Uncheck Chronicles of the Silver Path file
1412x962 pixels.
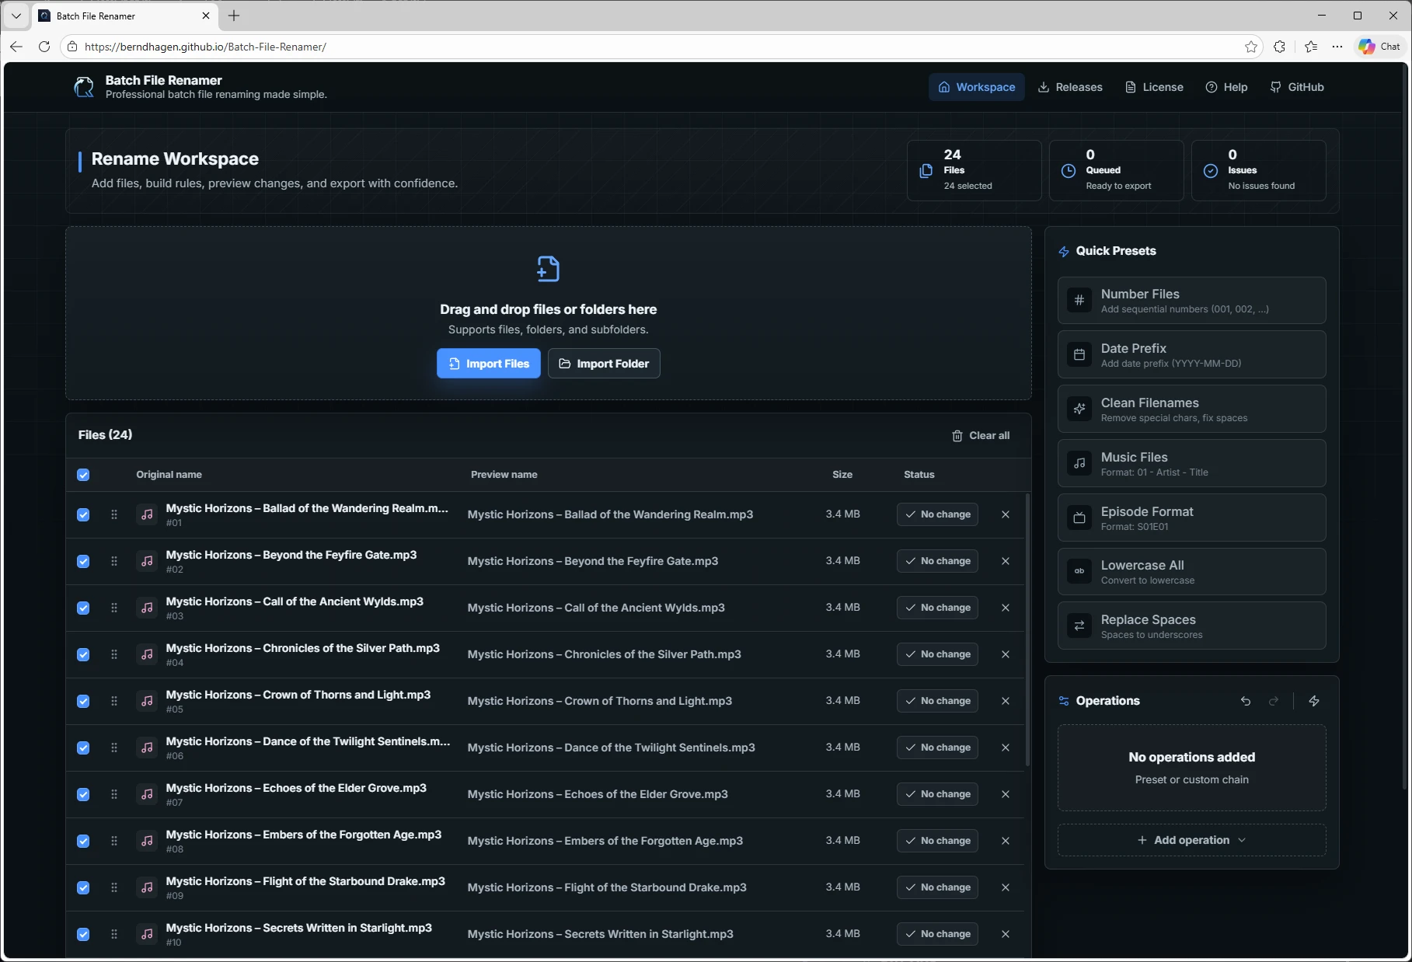(83, 654)
